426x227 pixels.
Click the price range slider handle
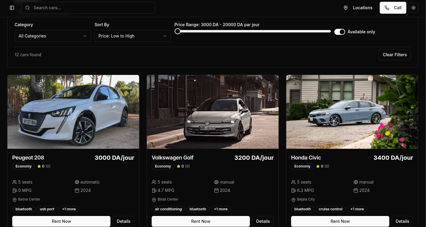point(178,31)
